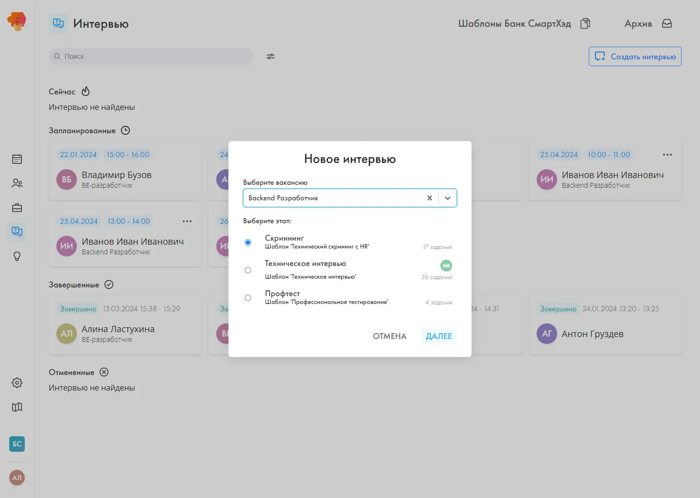700x498 pixels.
Task: Click the Создать интервью button
Action: pyautogui.click(x=635, y=56)
